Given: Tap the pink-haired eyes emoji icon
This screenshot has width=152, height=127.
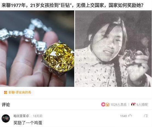Looking at the screenshot, I should coord(133,104).
